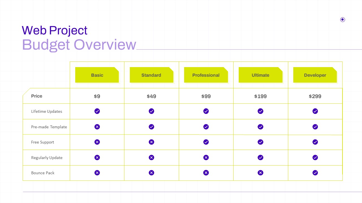
Task: Click the checkmark for Ultimate Regularly Update
Action: (x=260, y=157)
